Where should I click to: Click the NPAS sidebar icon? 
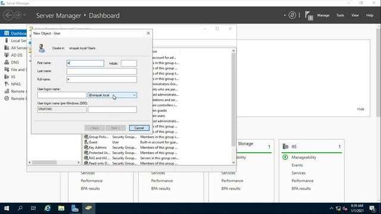click(7, 84)
